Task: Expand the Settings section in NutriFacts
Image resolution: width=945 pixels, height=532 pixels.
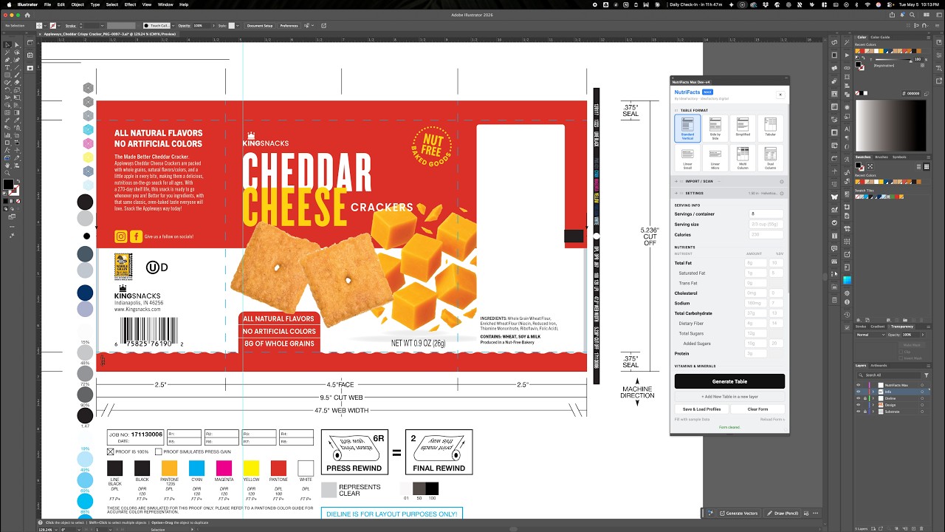Action: tap(729, 193)
